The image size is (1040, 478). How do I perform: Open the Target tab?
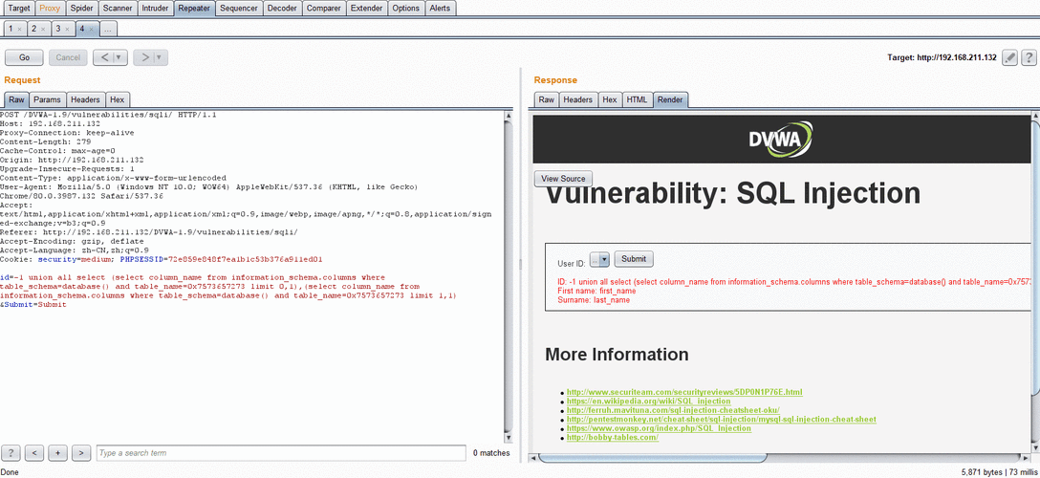click(18, 9)
